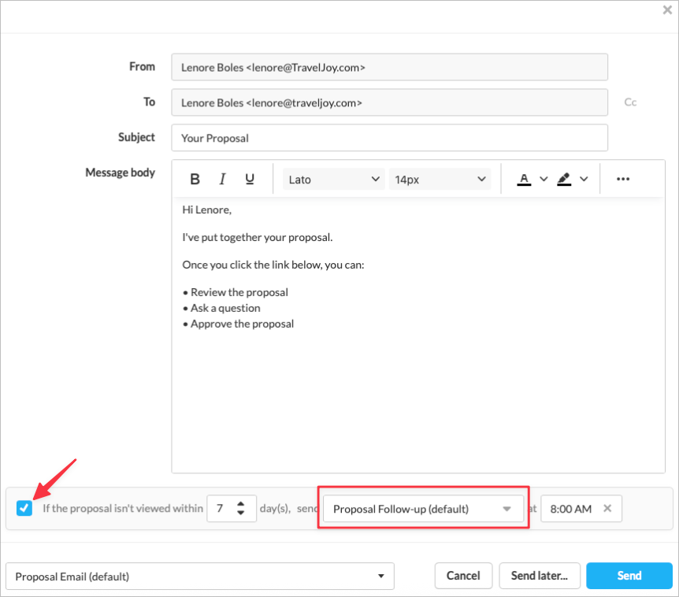This screenshot has height=597, width=679.
Task: Uncheck the proposal follow-up checkbox
Action: click(x=24, y=509)
